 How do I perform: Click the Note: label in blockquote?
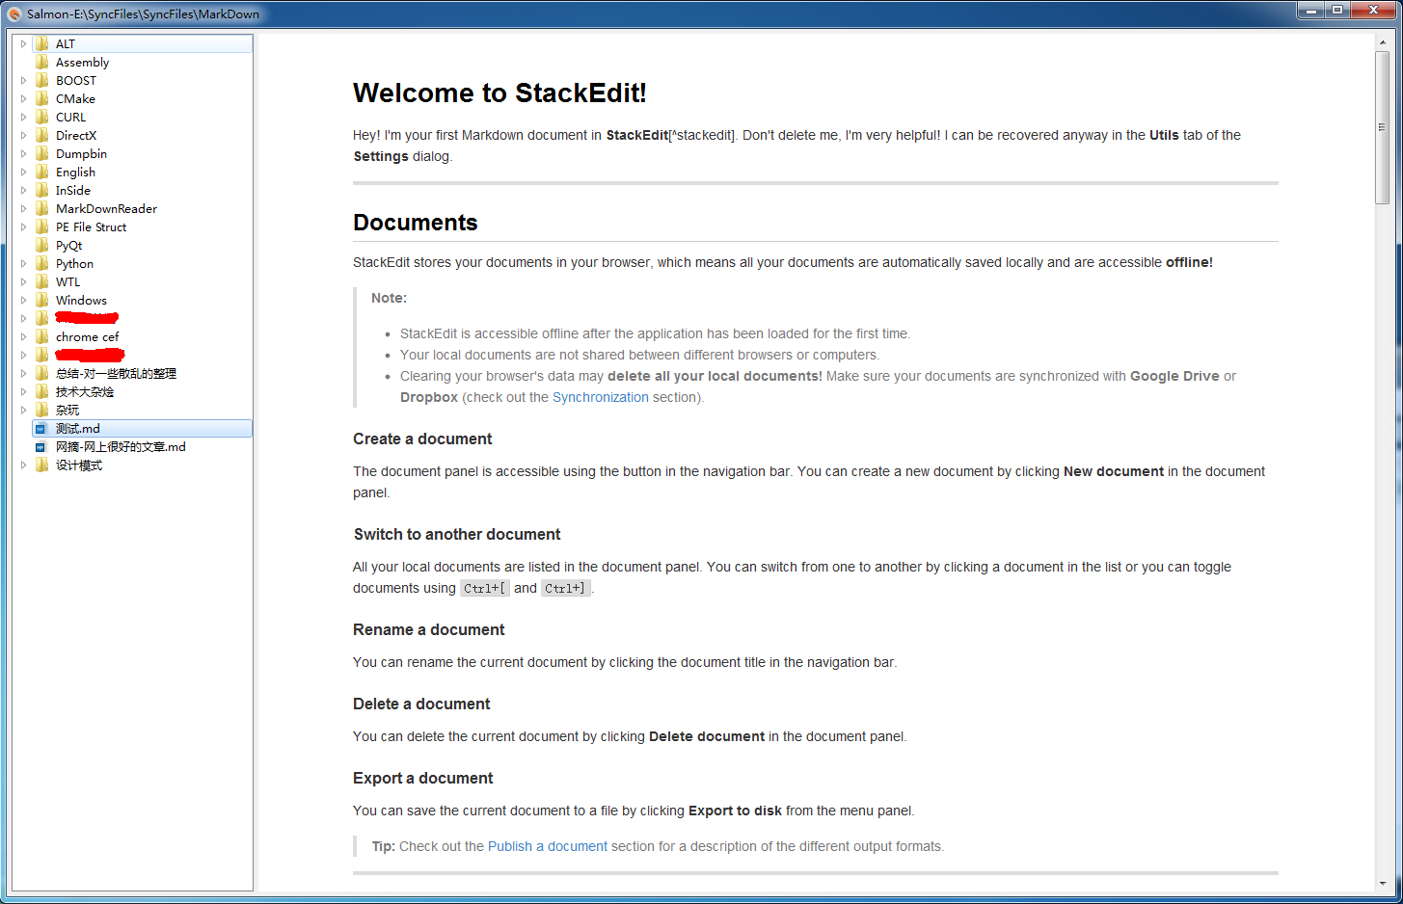(390, 299)
